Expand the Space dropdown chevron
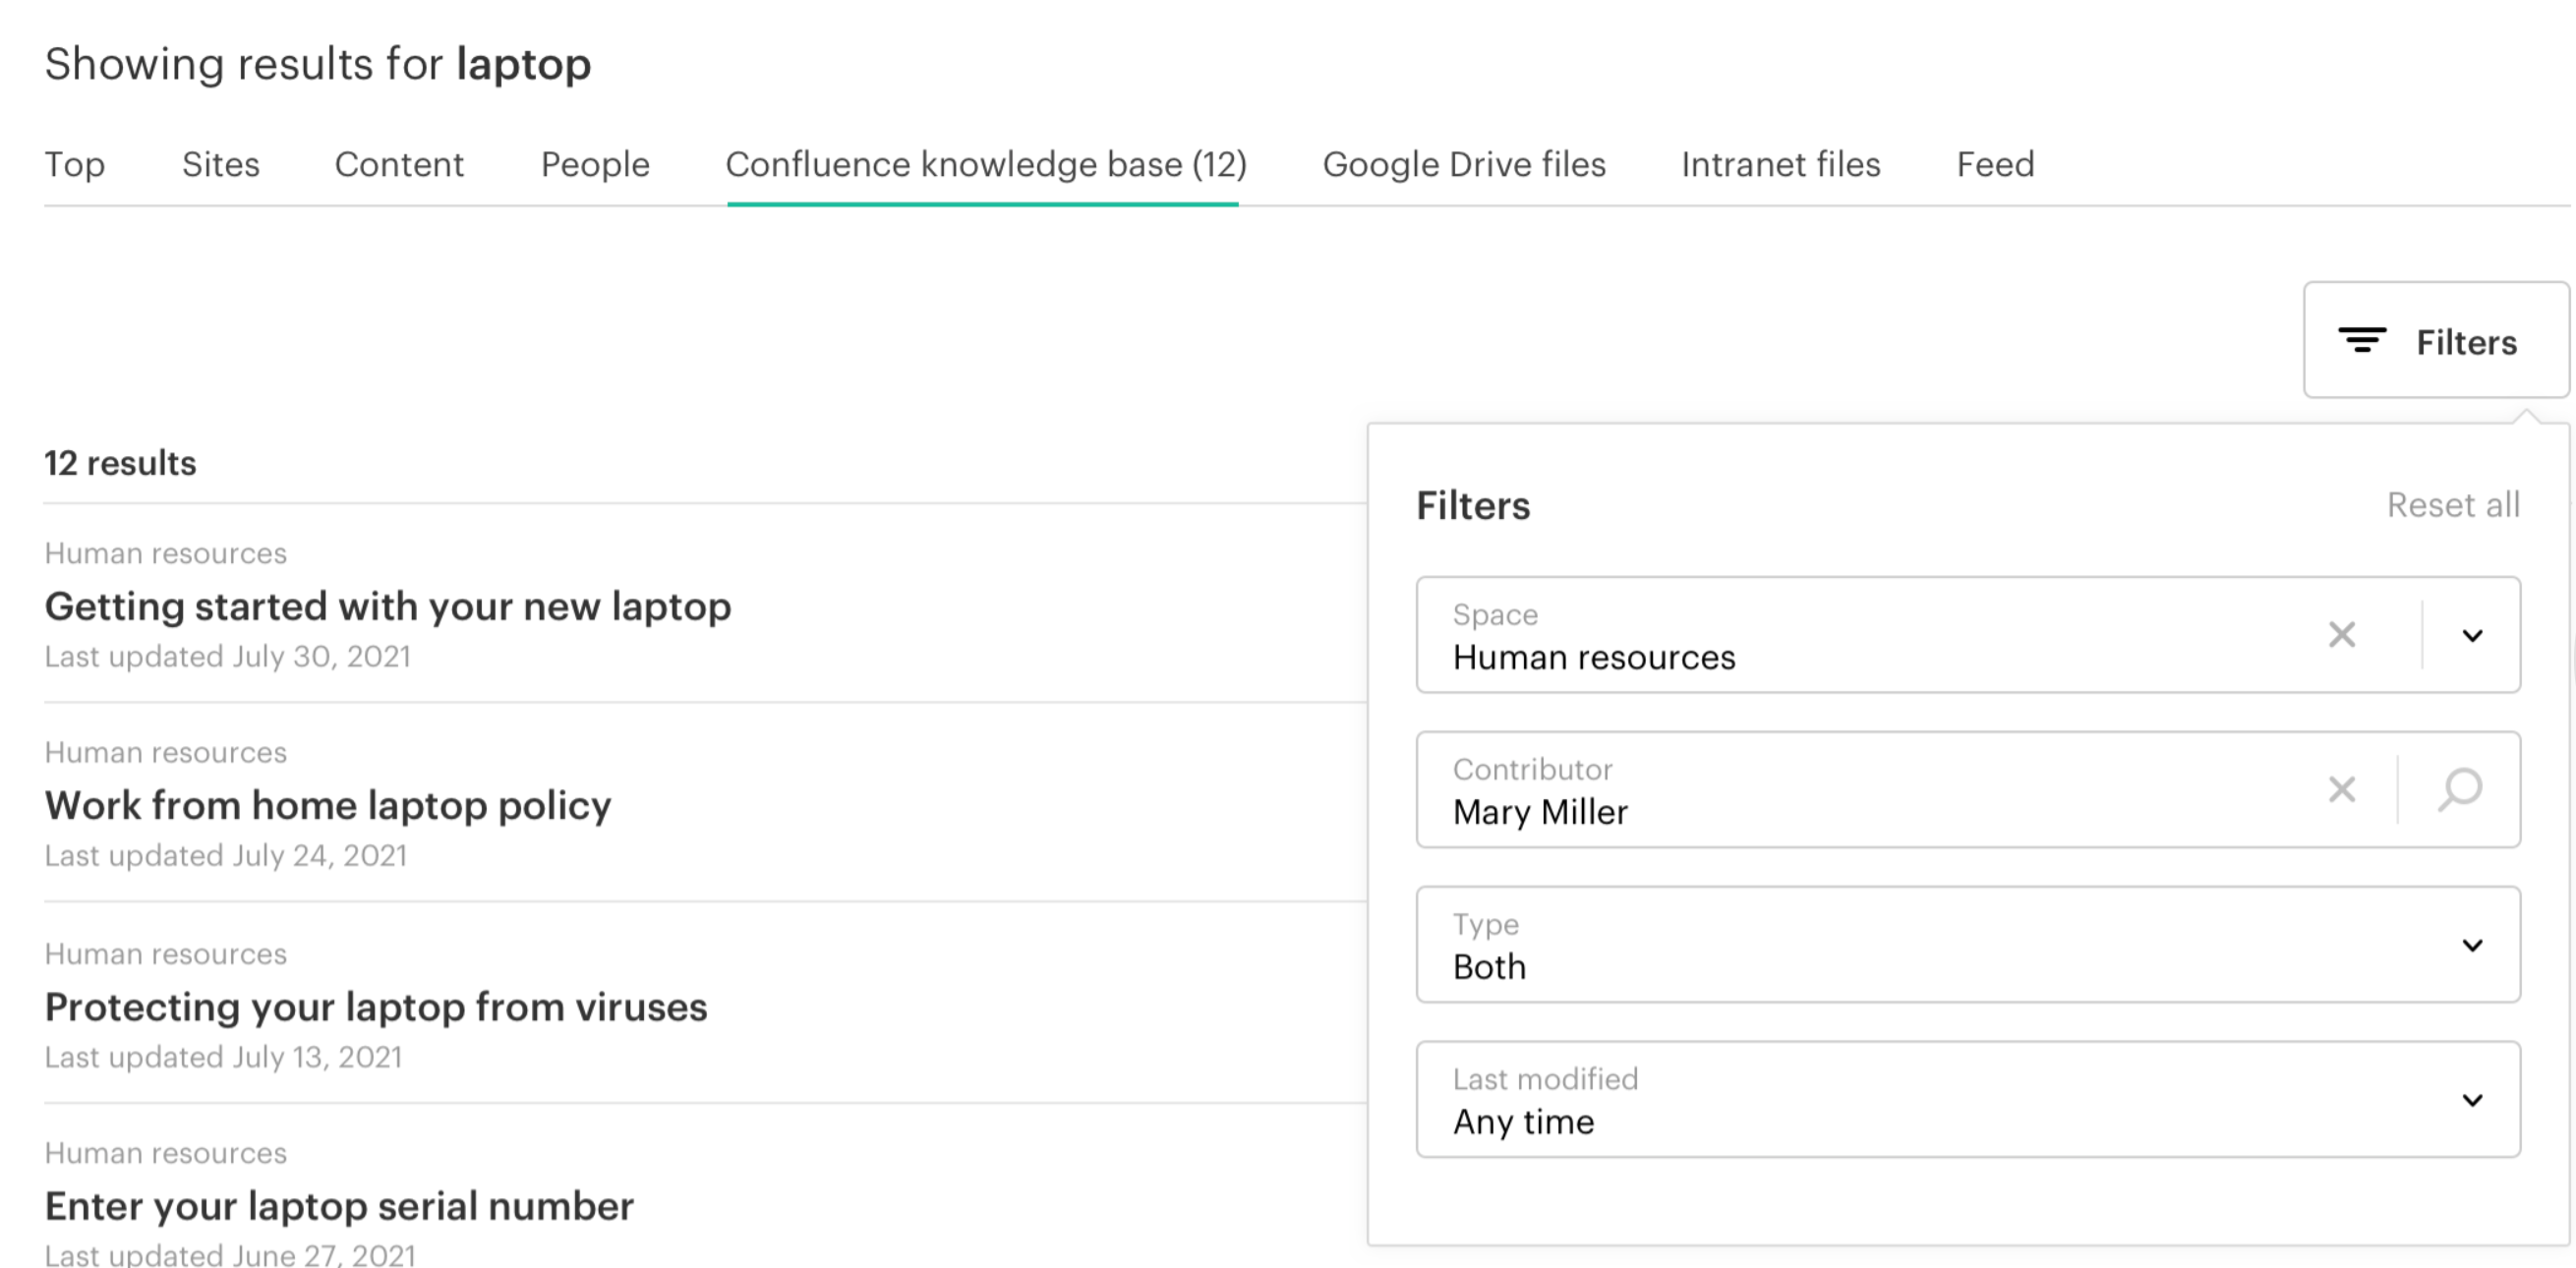The height and width of the screenshot is (1268, 2576). coord(2472,636)
